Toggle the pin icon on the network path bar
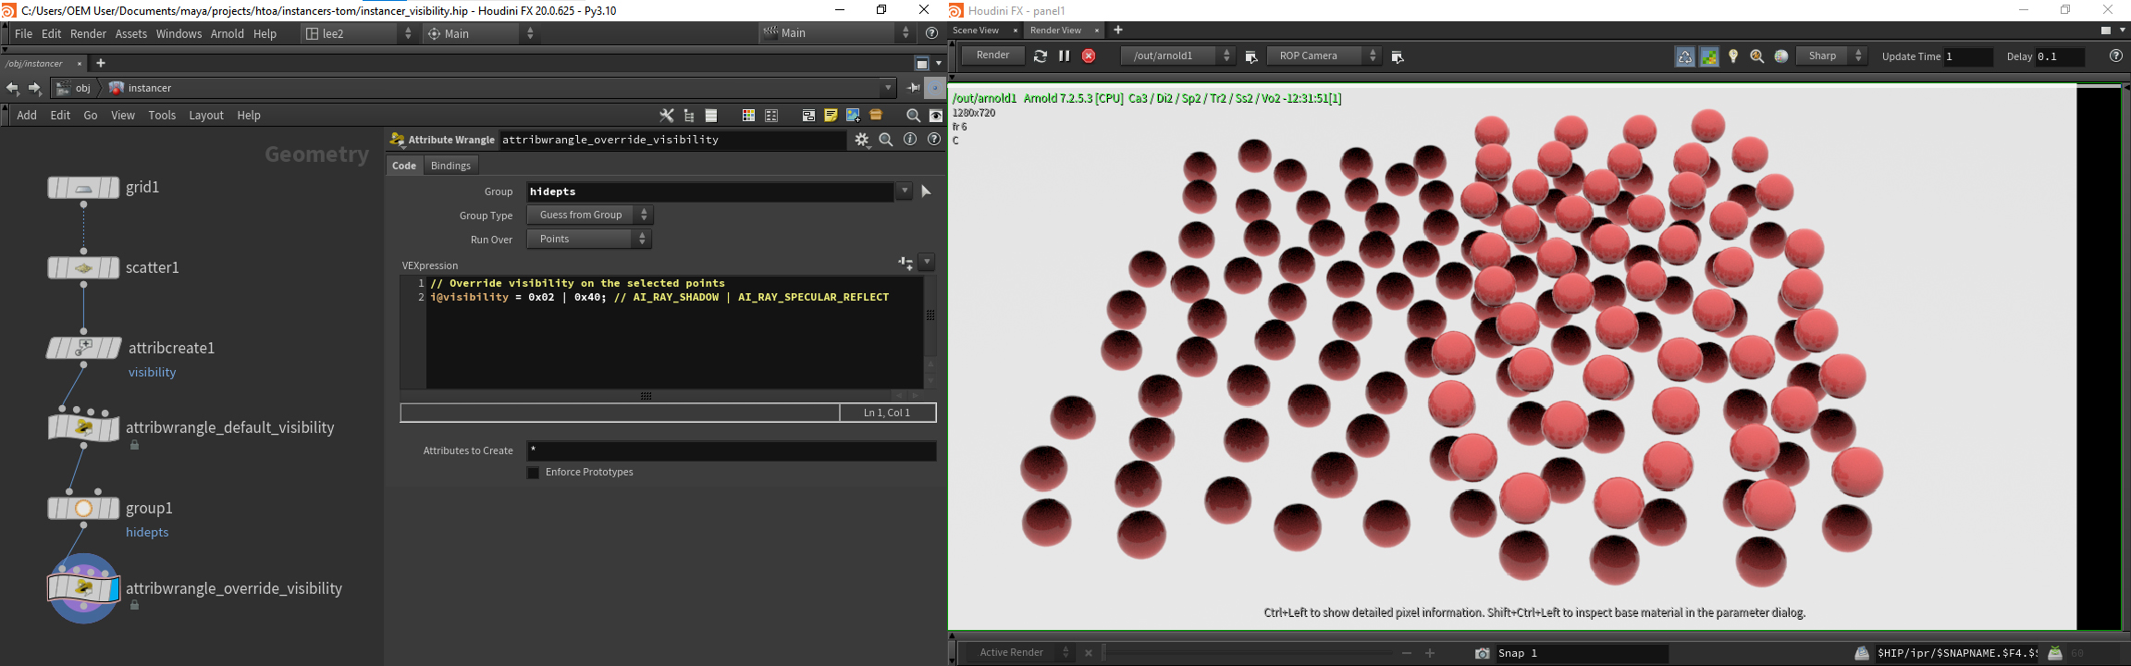Screen dimensions: 2131x666 tap(913, 88)
